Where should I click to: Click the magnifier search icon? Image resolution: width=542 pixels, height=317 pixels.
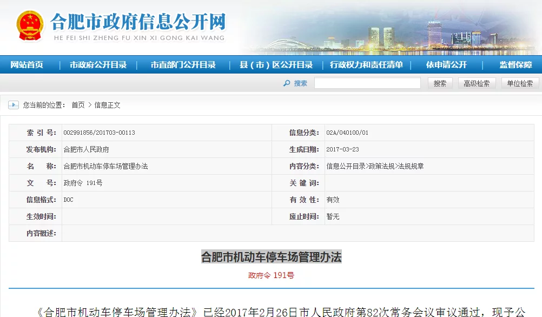pyautogui.click(x=287, y=83)
